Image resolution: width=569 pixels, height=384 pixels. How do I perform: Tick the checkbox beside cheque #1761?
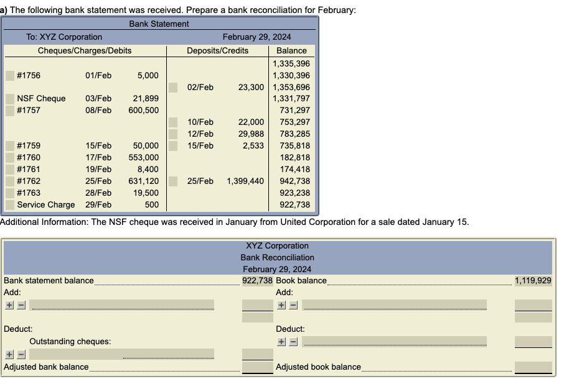tap(10, 169)
